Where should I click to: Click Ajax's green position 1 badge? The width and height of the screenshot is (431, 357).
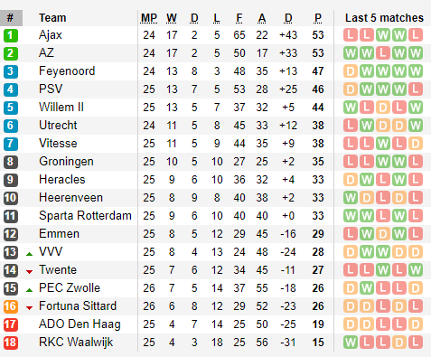pos(11,35)
